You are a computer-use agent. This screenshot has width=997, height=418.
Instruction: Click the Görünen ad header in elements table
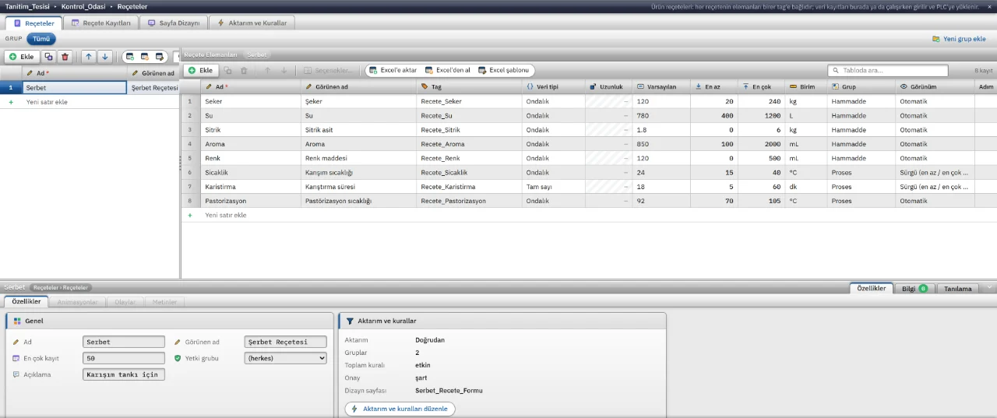pyautogui.click(x=358, y=86)
